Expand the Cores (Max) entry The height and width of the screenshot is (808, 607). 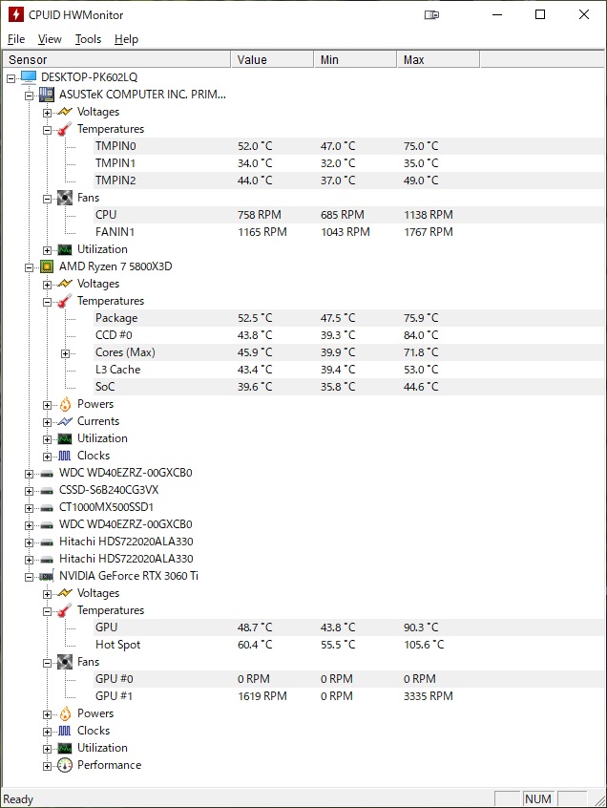(66, 353)
